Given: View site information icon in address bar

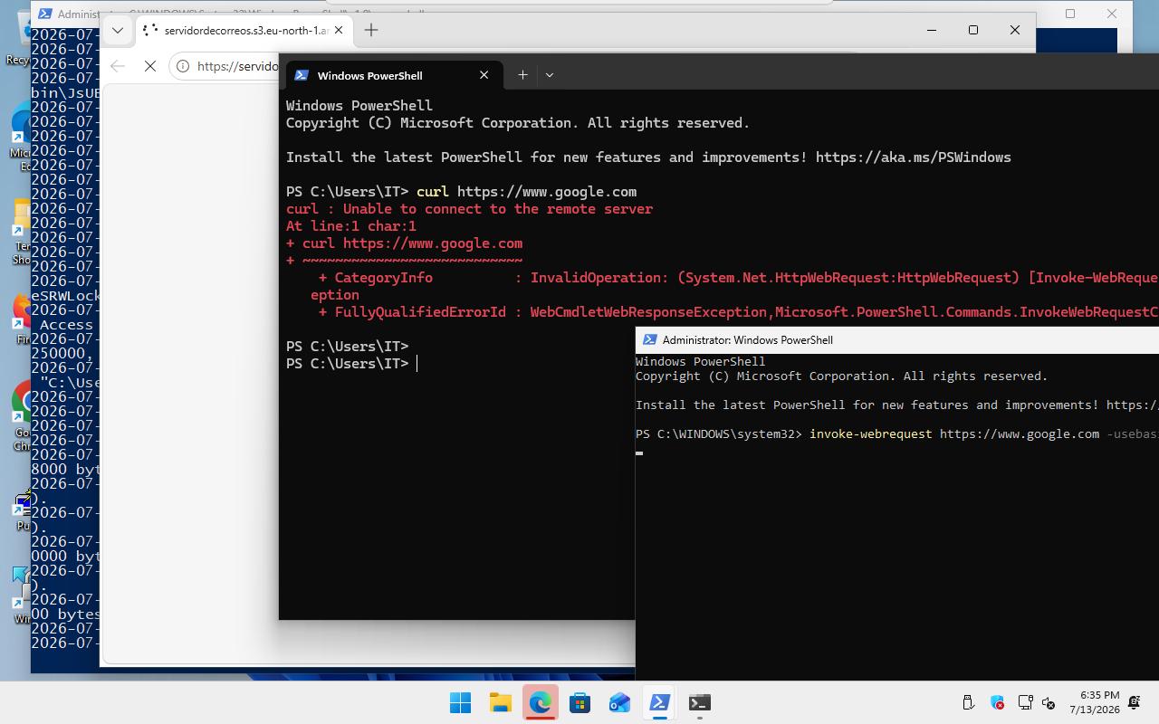Looking at the screenshot, I should pyautogui.click(x=184, y=66).
